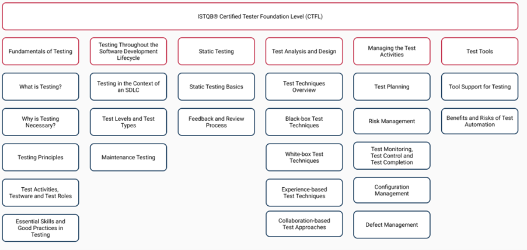
Task: Click the ISTQB Certified Tester Foundation Level header
Action: point(260,16)
